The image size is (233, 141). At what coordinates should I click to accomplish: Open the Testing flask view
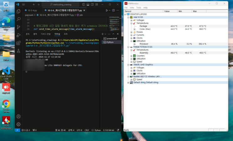tap(19, 51)
